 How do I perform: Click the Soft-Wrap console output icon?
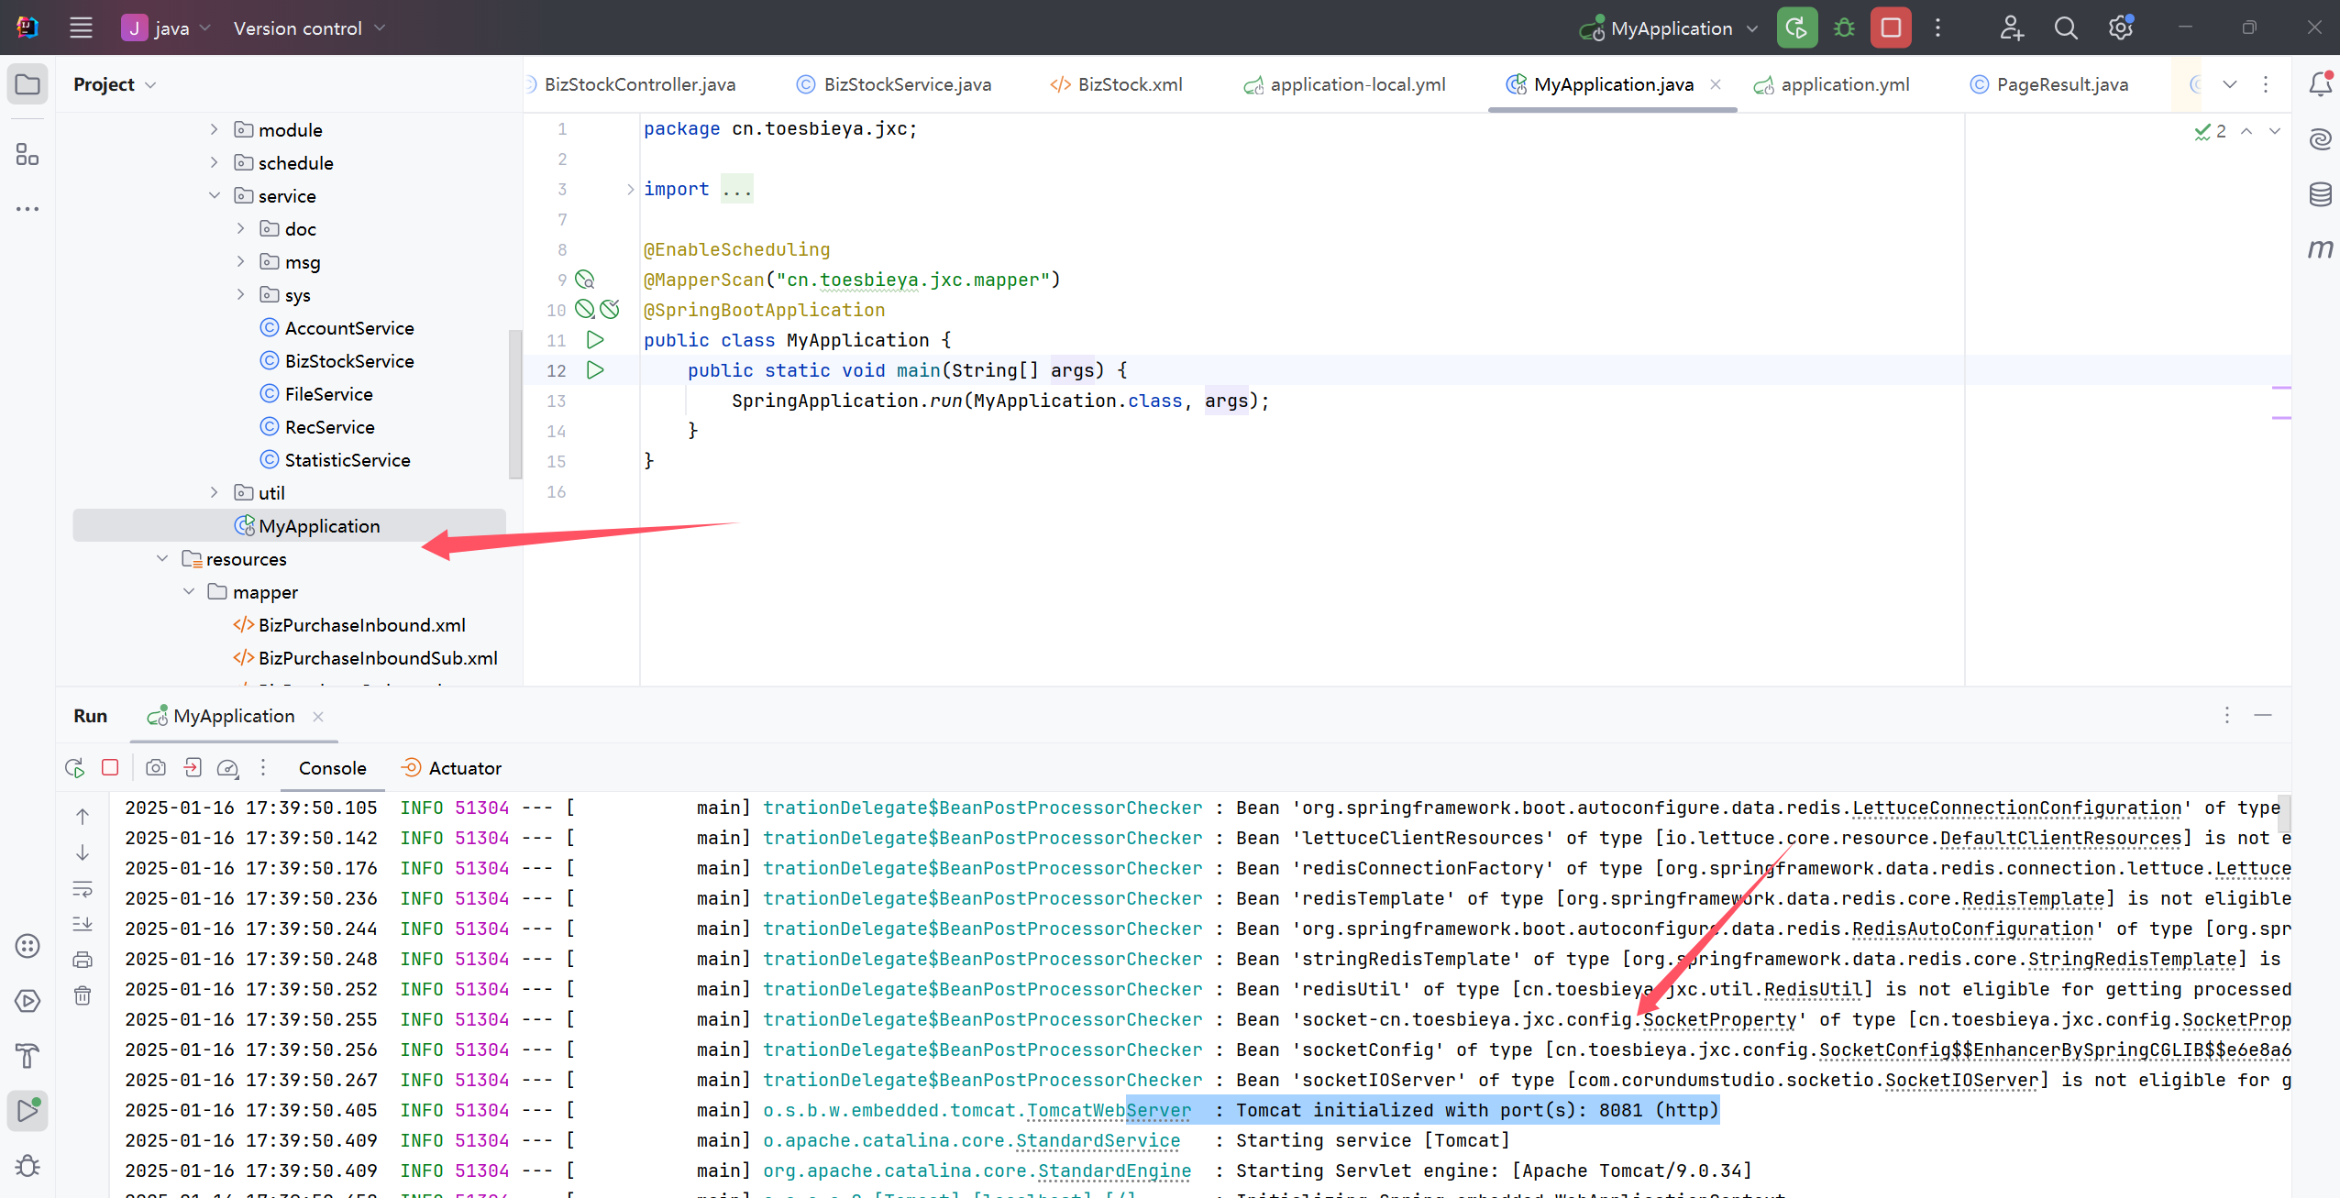click(82, 888)
